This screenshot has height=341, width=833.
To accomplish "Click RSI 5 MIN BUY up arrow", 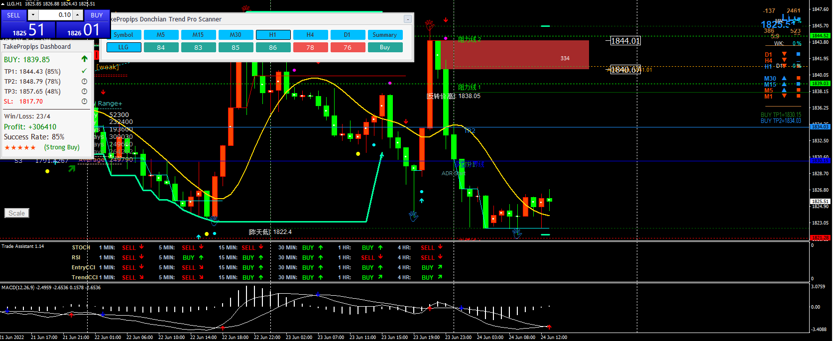I will click(201, 257).
